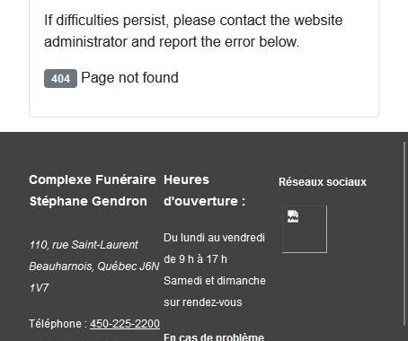
Task: Select the '110, rue Saint-Laurent' address line
Action: point(84,245)
